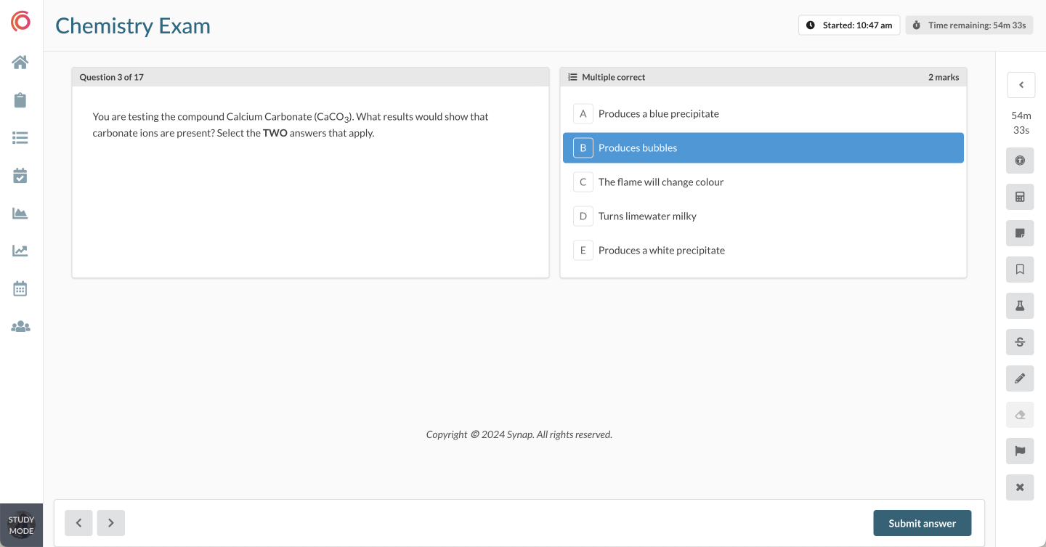
Task: Flag this question for review
Action: [1020, 451]
